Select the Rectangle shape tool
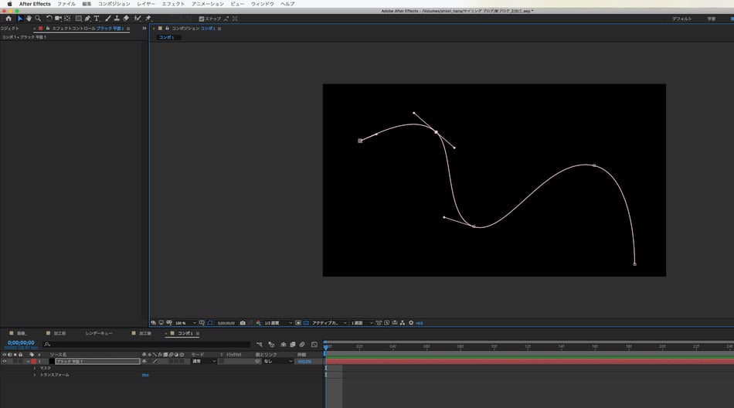734x408 pixels. coord(78,19)
